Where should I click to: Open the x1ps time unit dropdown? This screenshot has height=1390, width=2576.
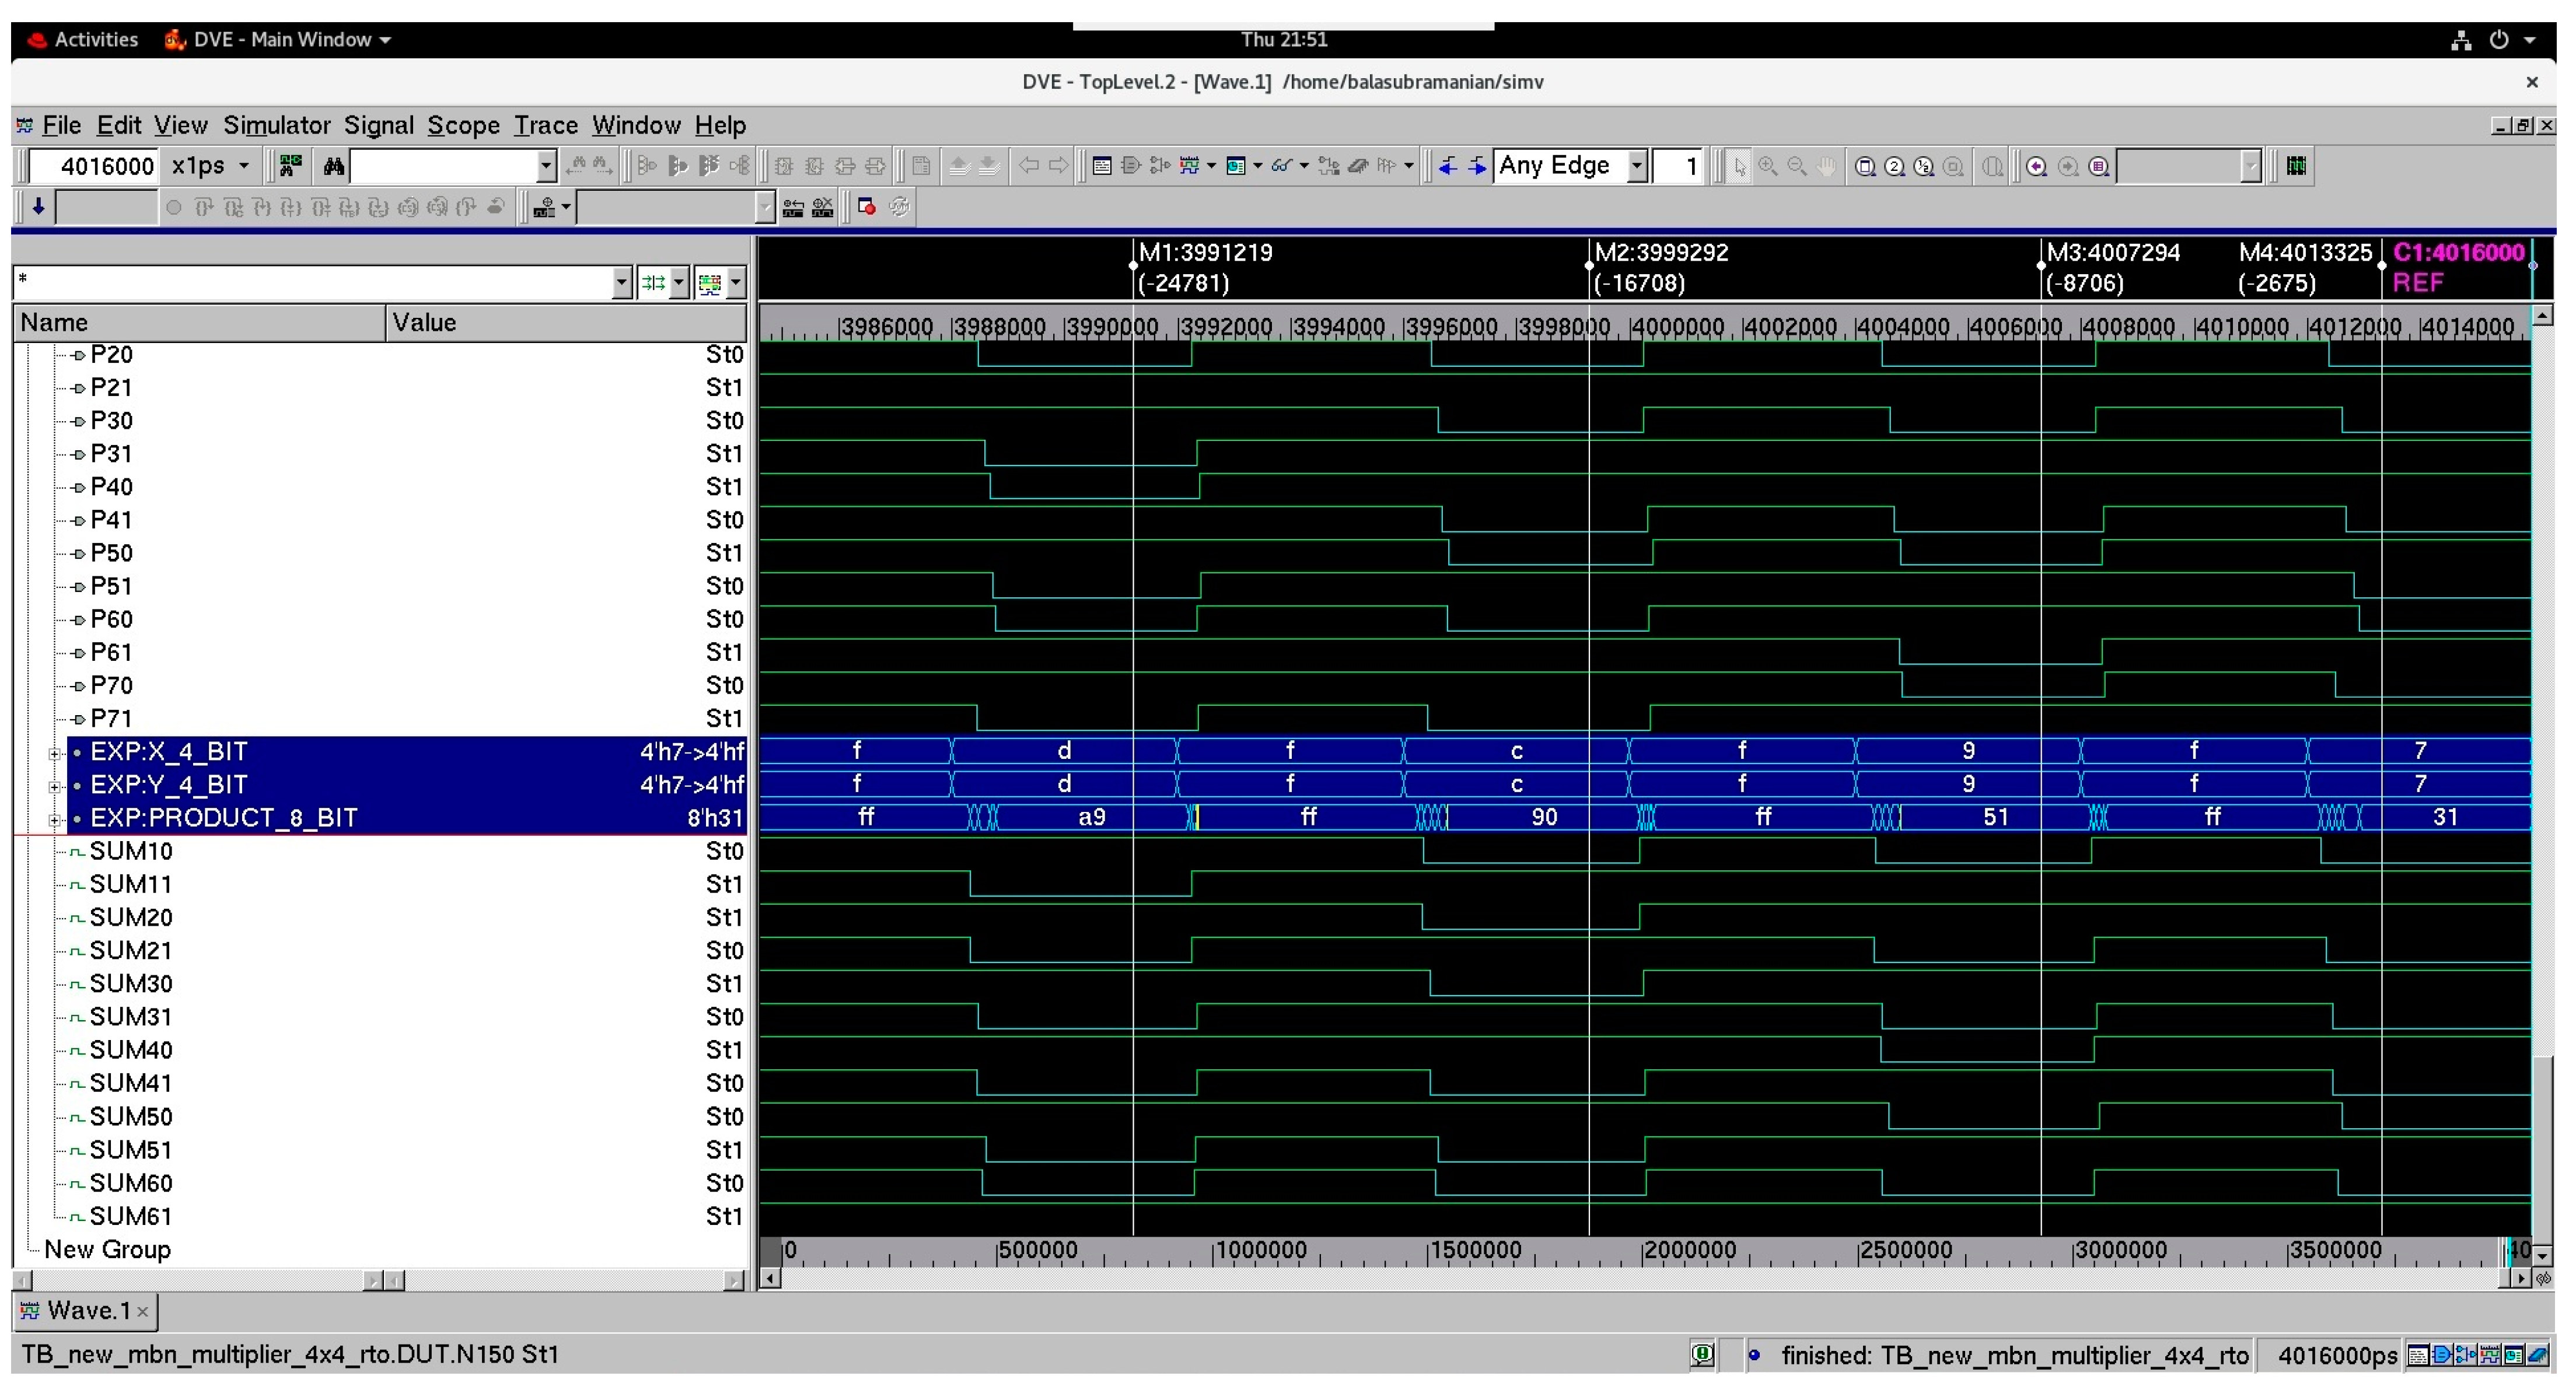click(243, 166)
